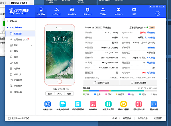Go to 教程中心 (Tutorial Center) tab
The width and height of the screenshot is (171, 126).
[119, 11]
